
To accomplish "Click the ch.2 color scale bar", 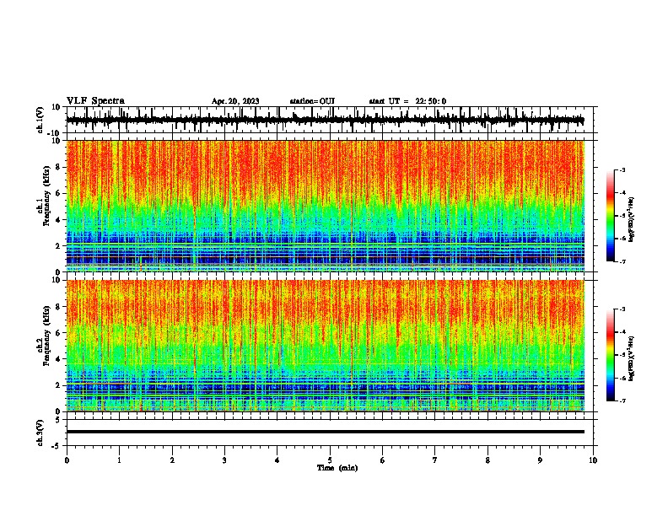I will pyautogui.click(x=610, y=355).
